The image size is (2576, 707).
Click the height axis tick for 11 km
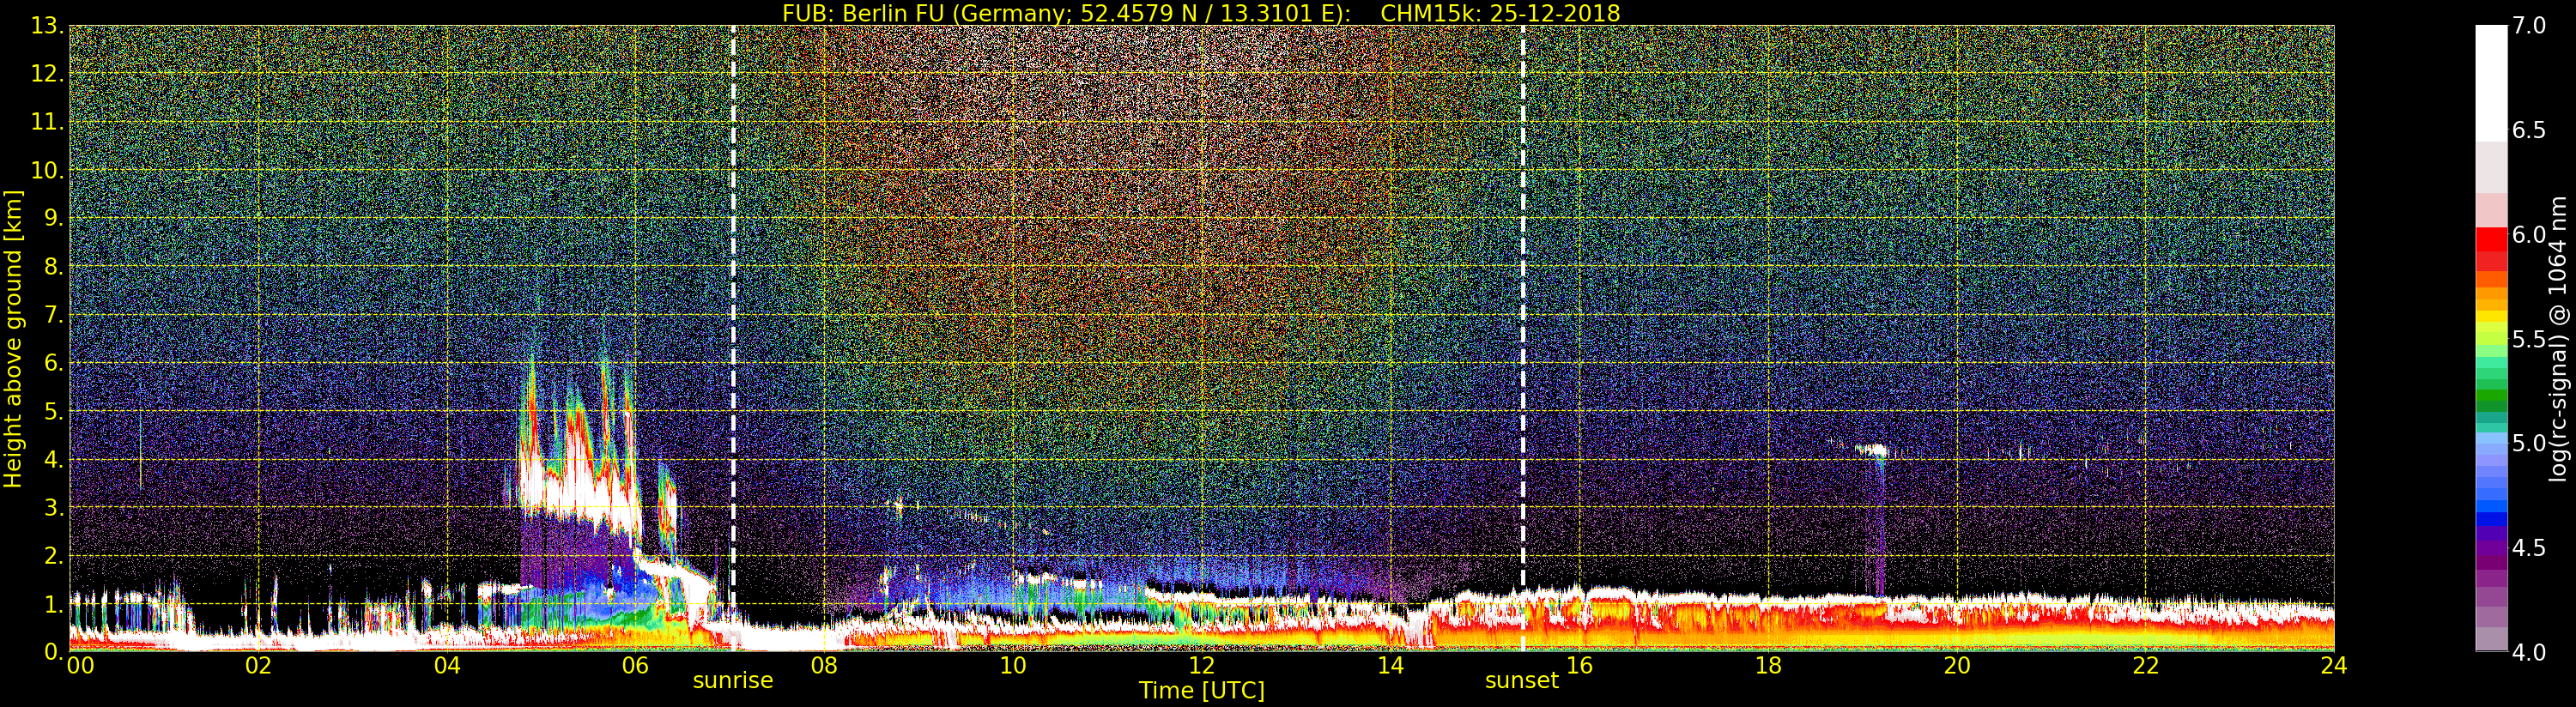click(46, 122)
